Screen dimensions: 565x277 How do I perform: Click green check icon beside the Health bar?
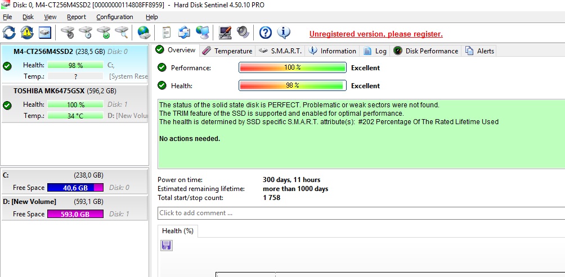click(x=162, y=85)
